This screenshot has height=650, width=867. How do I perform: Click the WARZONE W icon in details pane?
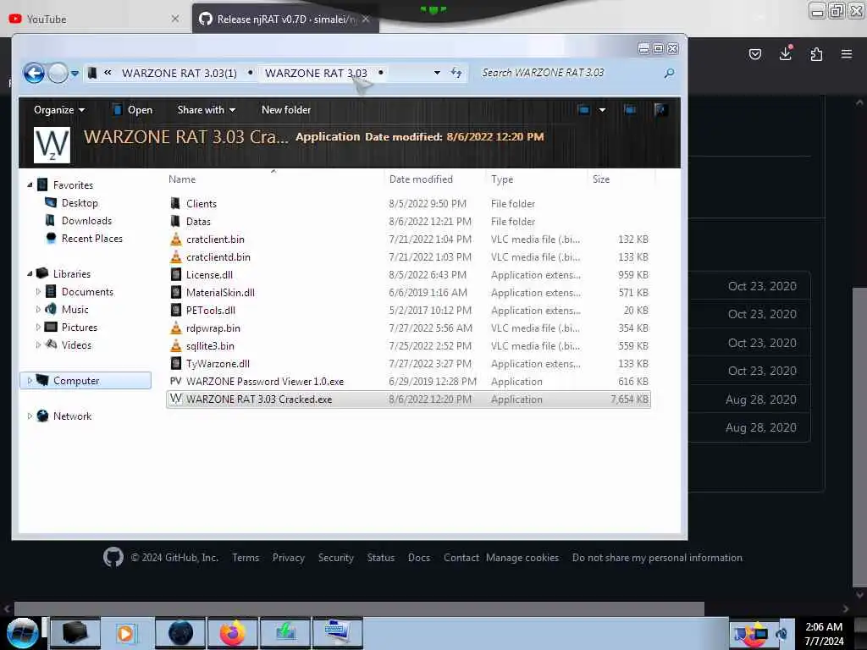(52, 145)
